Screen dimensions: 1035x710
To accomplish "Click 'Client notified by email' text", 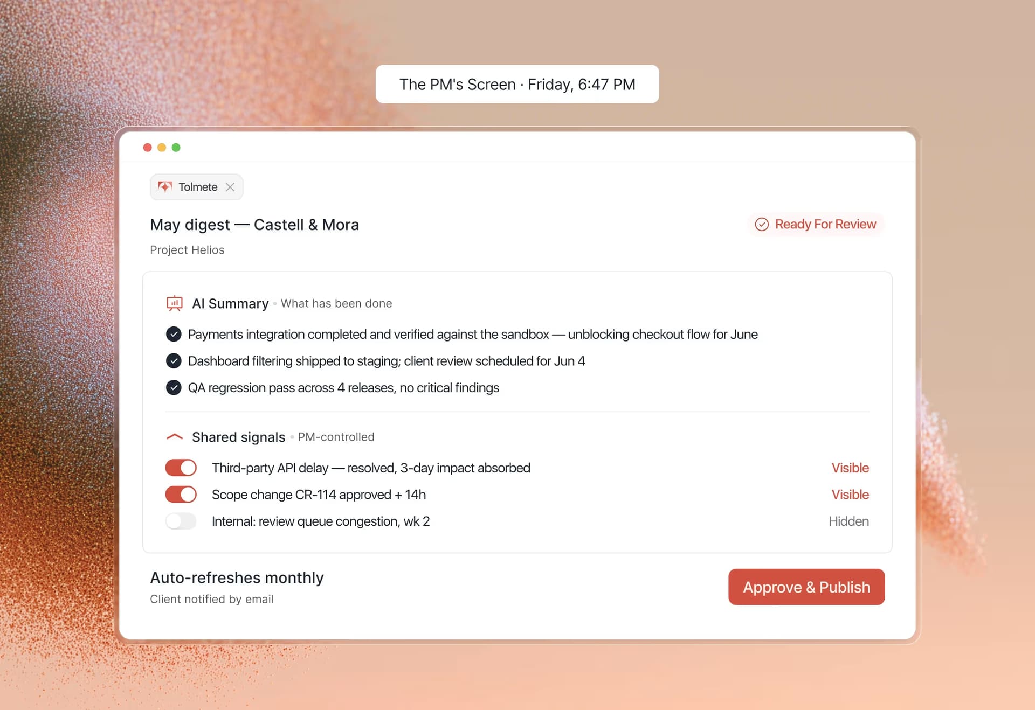I will tap(212, 599).
